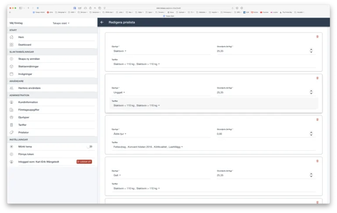This screenshot has height=213, width=337.
Task: Click the plus icon for Skapa ny anmälan
Action: (x=11, y=59)
